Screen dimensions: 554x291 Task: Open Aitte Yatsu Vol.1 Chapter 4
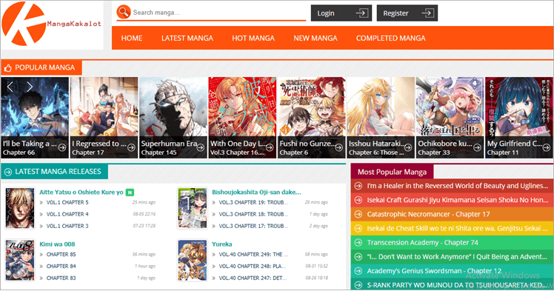67,214
